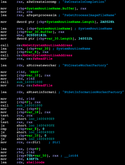Select var_30.Buffer operand

pos(40,32)
